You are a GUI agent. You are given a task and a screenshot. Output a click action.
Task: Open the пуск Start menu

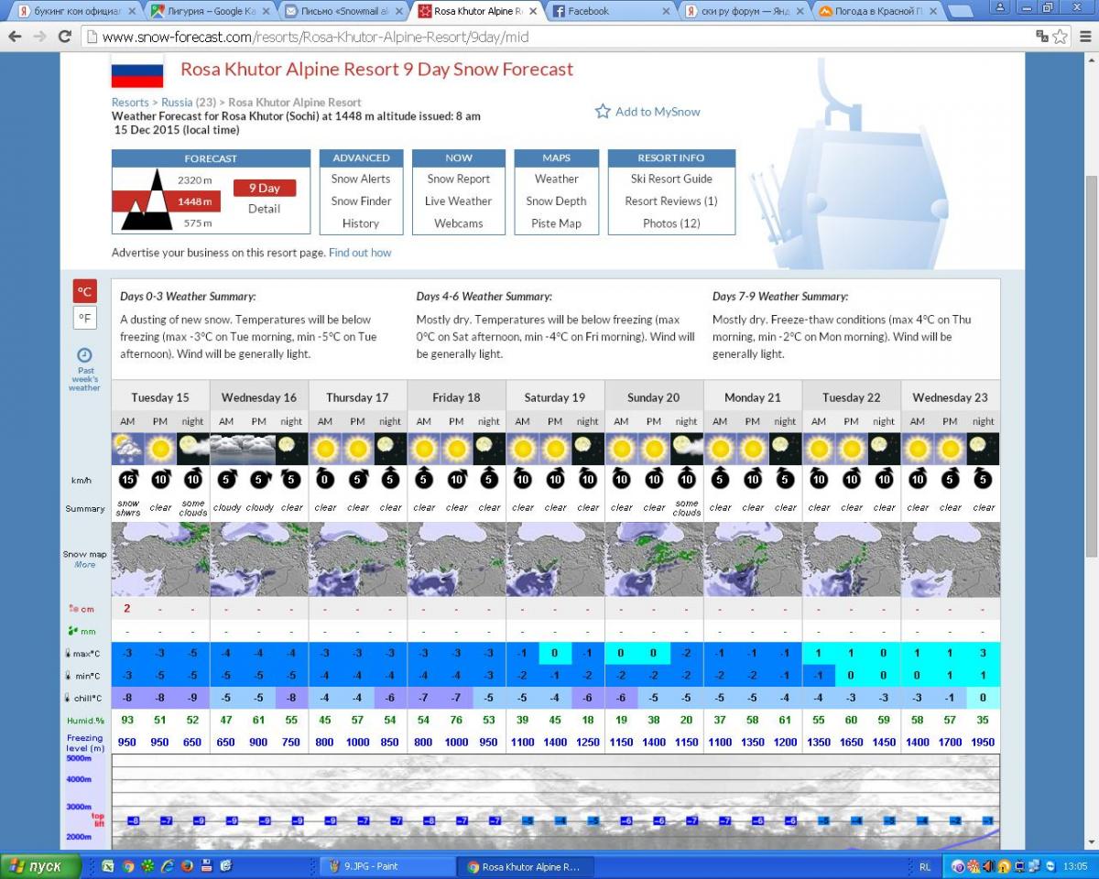(41, 866)
